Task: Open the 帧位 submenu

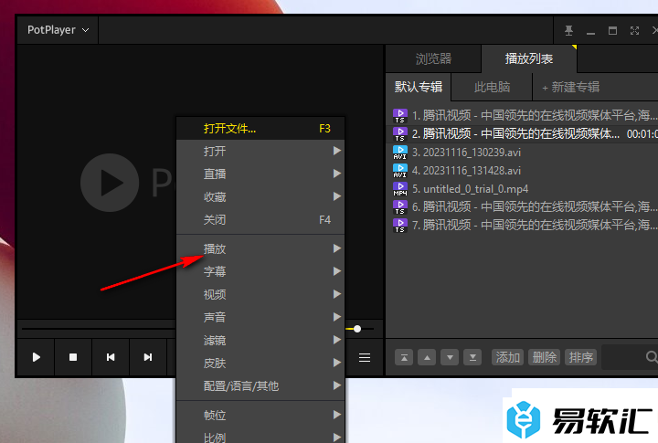Action: pyautogui.click(x=260, y=416)
